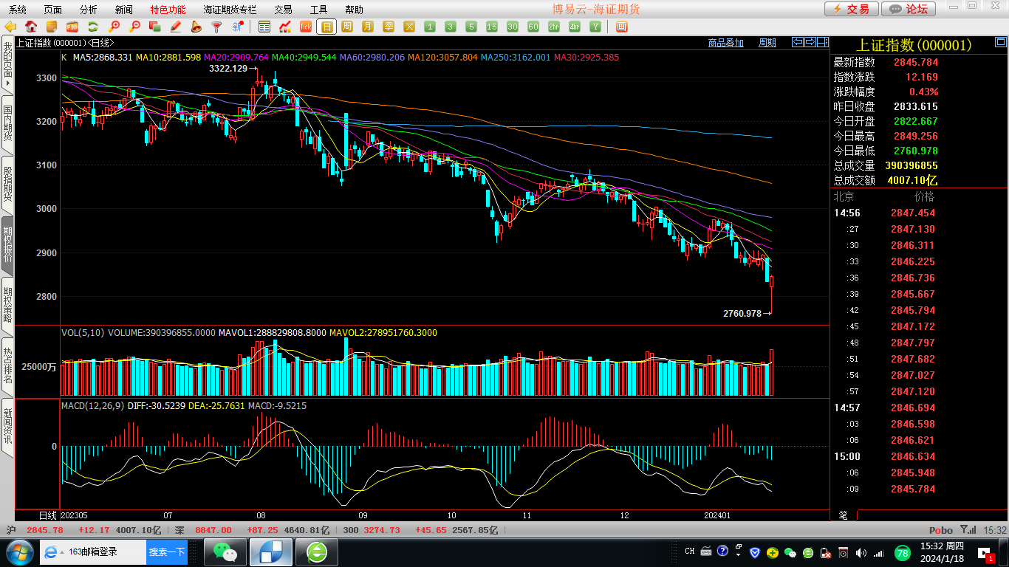Screen dimensions: 1009x567
Task: Select the 日 daily K-line period
Action: point(326,27)
